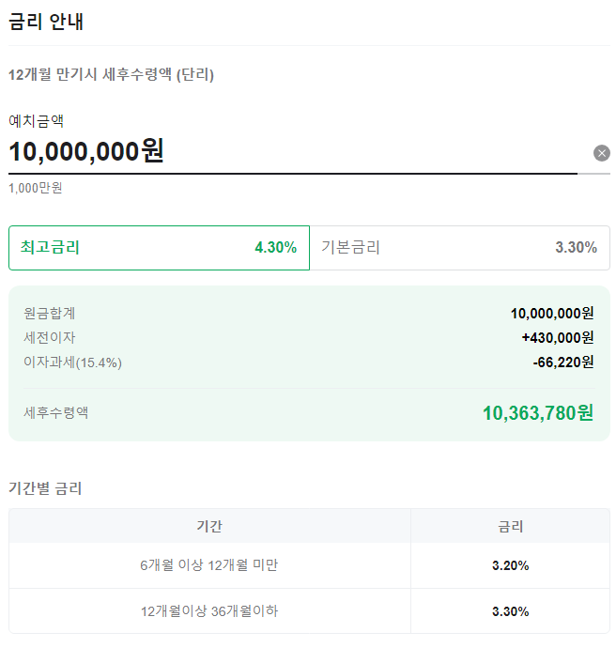Click the 6개월 이상 12개월 미만 row

[x=310, y=565]
